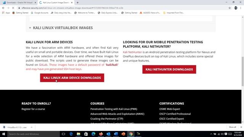Viewport: 244px width, 137px height.
Task: Open the first Getting Started bookmark
Action: 20,13
